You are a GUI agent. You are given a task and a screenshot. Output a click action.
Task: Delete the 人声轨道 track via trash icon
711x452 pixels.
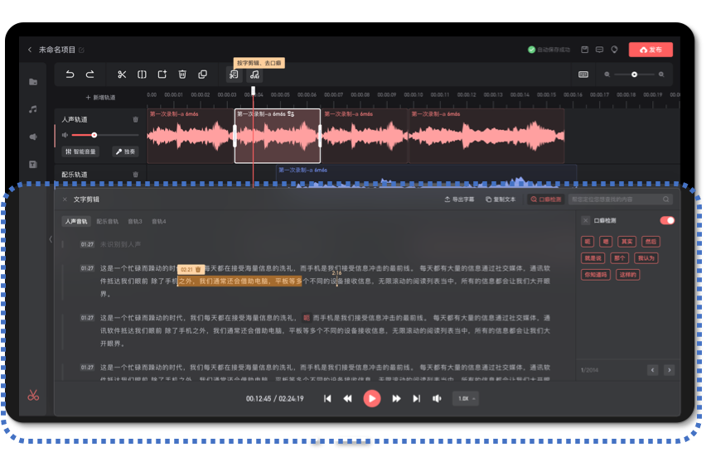coord(135,119)
